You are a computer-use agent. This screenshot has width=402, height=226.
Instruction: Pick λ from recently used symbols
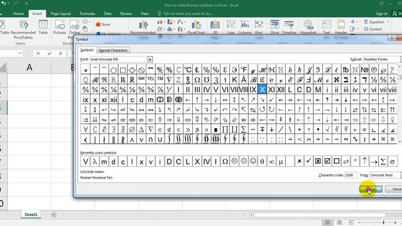(95, 162)
